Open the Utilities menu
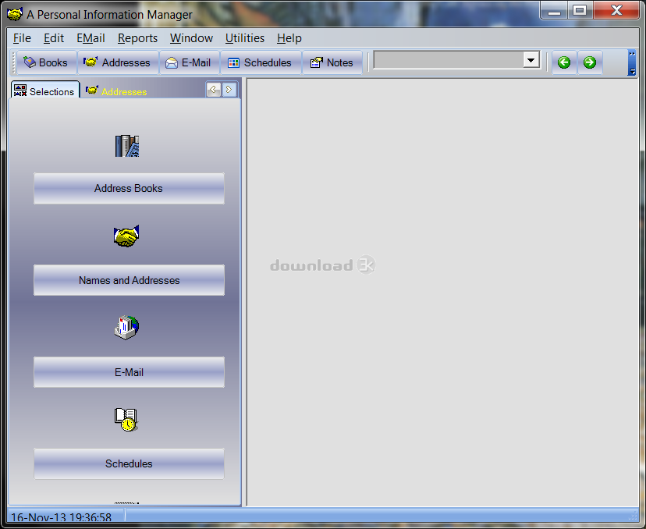The height and width of the screenshot is (529, 646). point(245,38)
